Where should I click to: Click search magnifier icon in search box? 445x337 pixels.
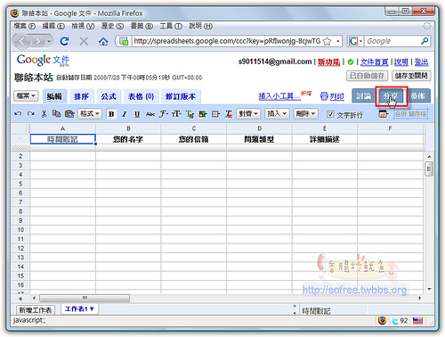(425, 41)
